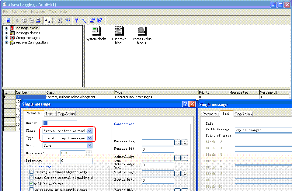Click the blue wrench toolbar icon

76,20
